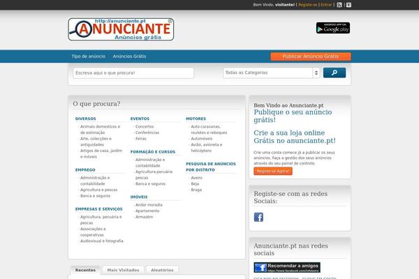The height and width of the screenshot is (279, 419).
Task: Open the Concertos link
Action: 145,126
